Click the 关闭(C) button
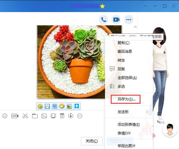Image resolution: width=179 pixels, height=149 pixels. 92,141
